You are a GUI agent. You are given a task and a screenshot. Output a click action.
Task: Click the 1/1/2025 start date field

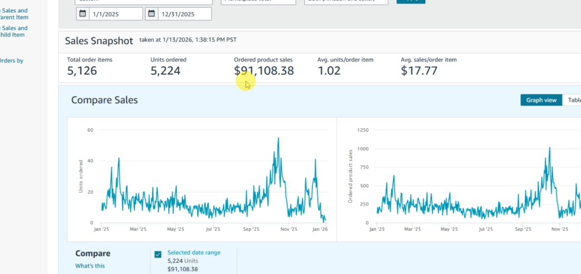[x=115, y=14]
